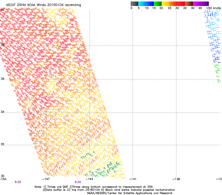Image resolution: width=222 pixels, height=195 pixels.
Task: Click the note 'Black wind barbs indicate possible contamination'
Action: [x=140, y=190]
